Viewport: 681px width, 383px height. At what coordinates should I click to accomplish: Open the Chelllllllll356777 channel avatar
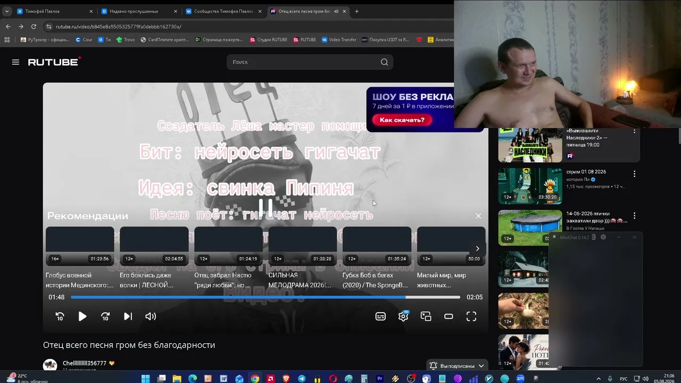coord(50,365)
